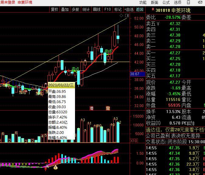Click the red R badge beside stock code
Screen dimensions: 205x175
(x=153, y=9)
